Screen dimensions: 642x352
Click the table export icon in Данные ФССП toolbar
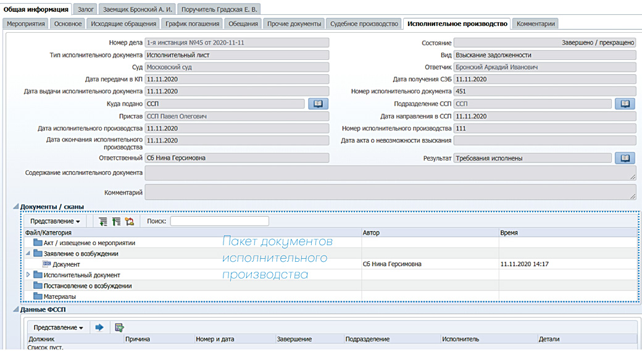point(119,327)
